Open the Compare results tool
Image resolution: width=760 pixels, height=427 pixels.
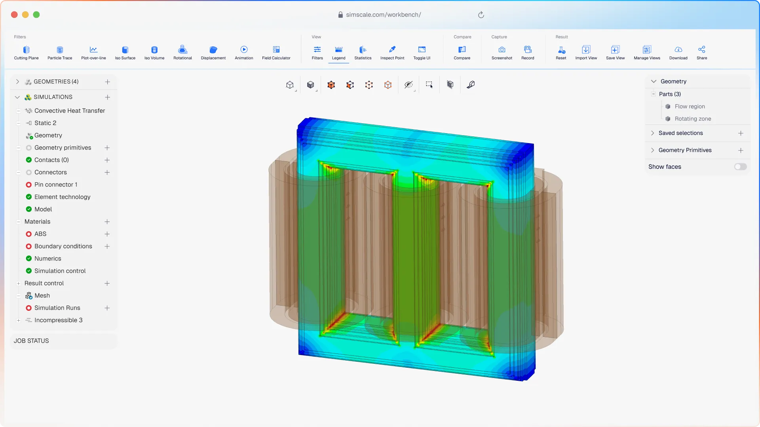pos(462,53)
